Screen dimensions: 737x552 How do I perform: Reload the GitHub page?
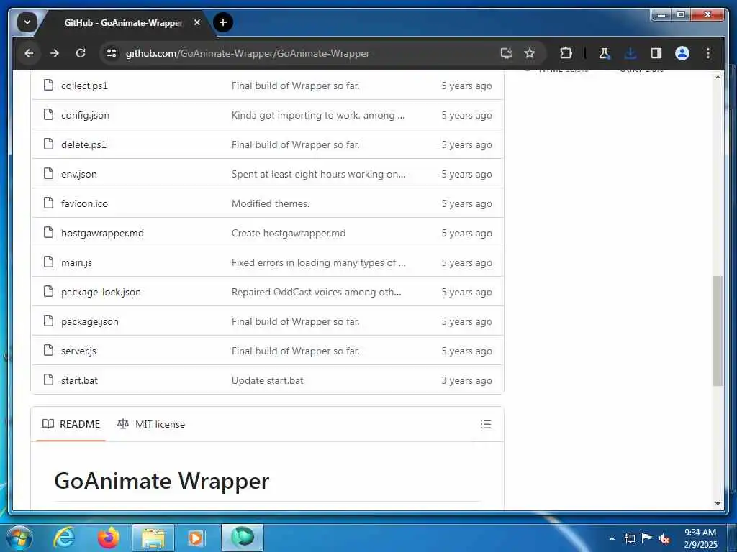click(81, 53)
